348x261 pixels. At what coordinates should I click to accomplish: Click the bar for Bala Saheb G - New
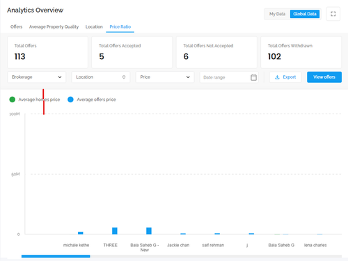[149, 231]
